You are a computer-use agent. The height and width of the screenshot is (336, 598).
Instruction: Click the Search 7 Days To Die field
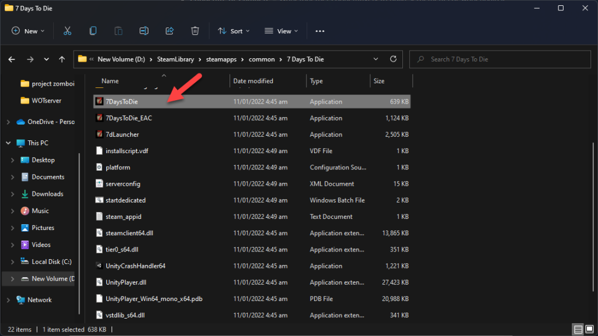tap(500, 59)
